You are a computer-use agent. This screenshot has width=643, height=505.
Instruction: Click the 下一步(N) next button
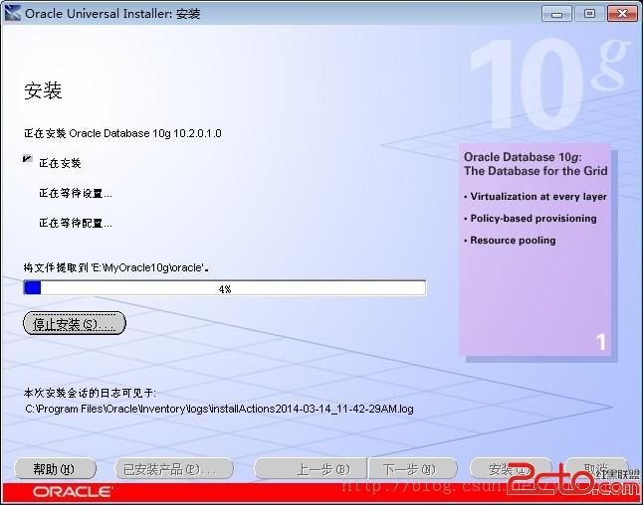[412, 468]
